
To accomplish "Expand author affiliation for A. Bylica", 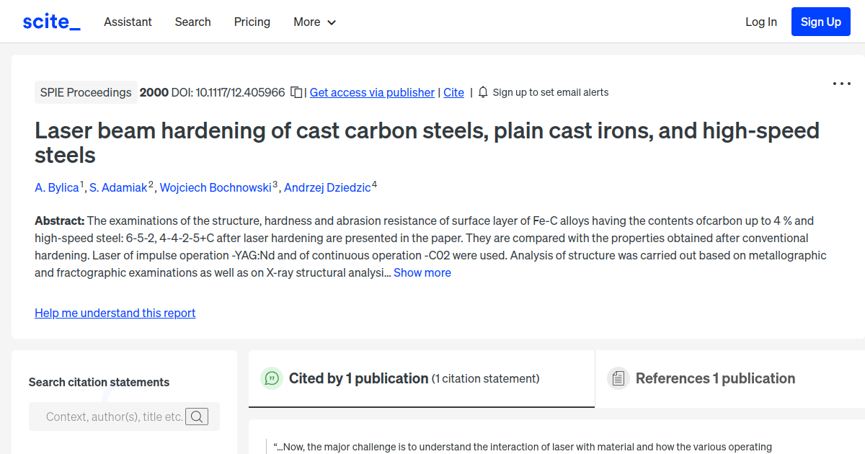I will (x=81, y=183).
